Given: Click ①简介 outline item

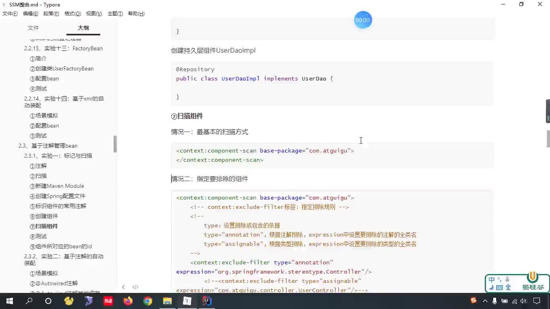Looking at the screenshot, I should pyautogui.click(x=38, y=58).
